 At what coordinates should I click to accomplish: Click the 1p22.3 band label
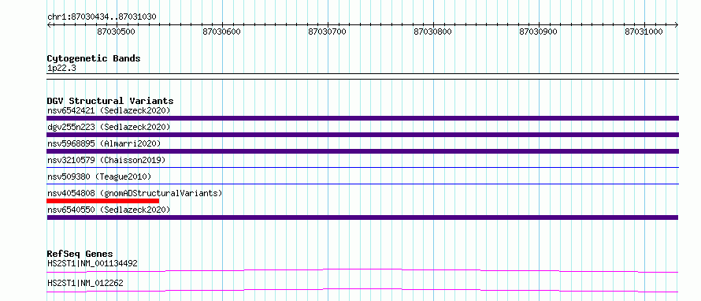click(x=61, y=69)
